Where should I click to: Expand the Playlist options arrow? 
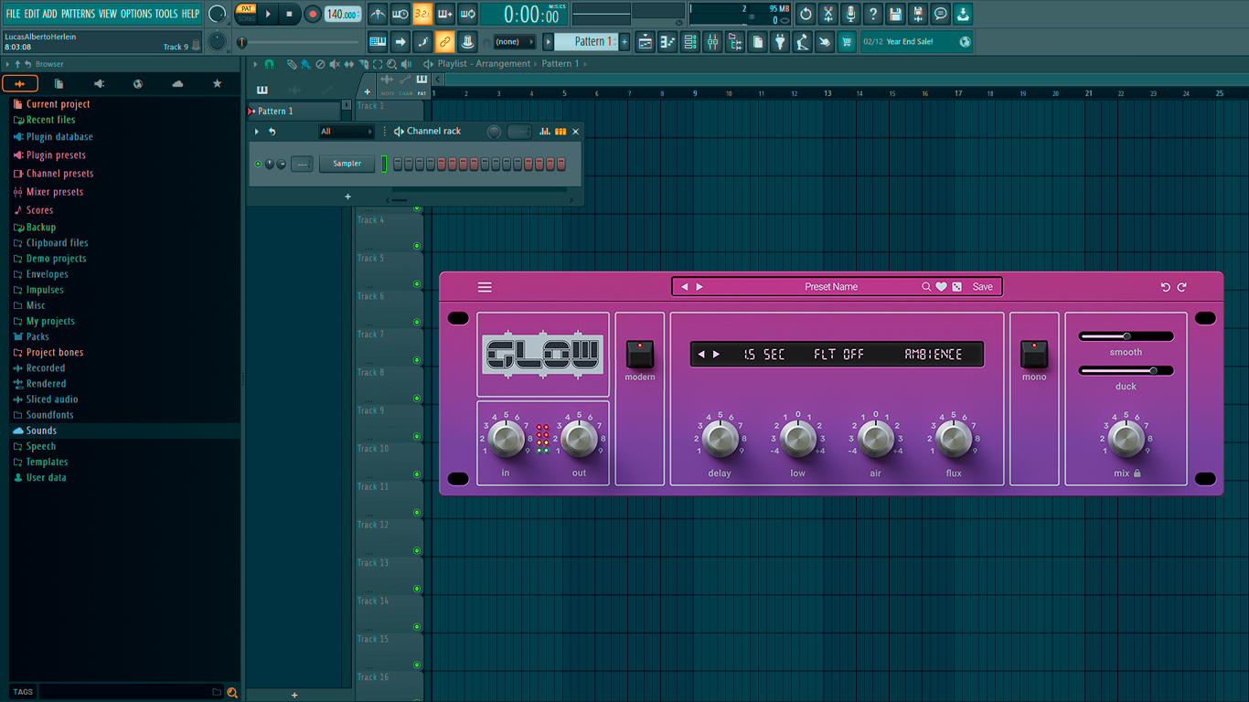[x=257, y=64]
